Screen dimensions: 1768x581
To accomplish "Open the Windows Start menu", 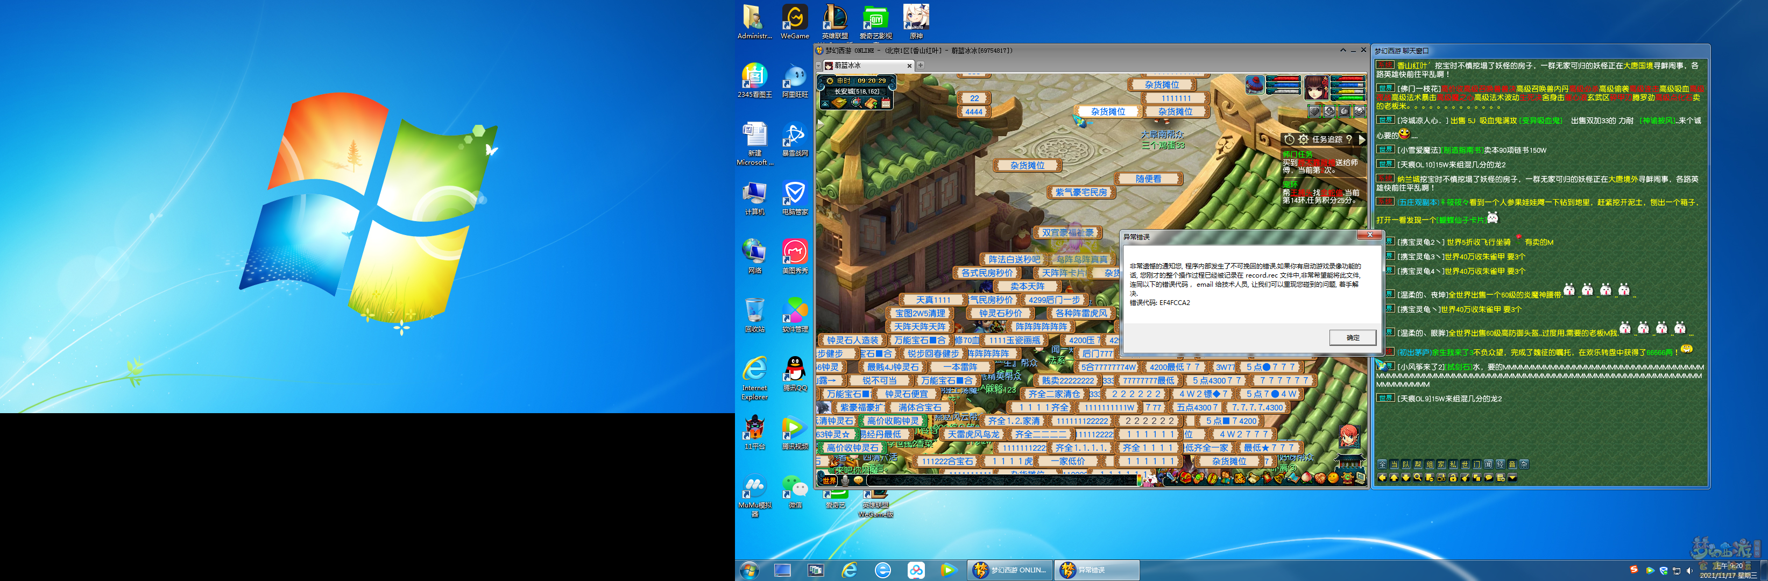I will pyautogui.click(x=749, y=570).
